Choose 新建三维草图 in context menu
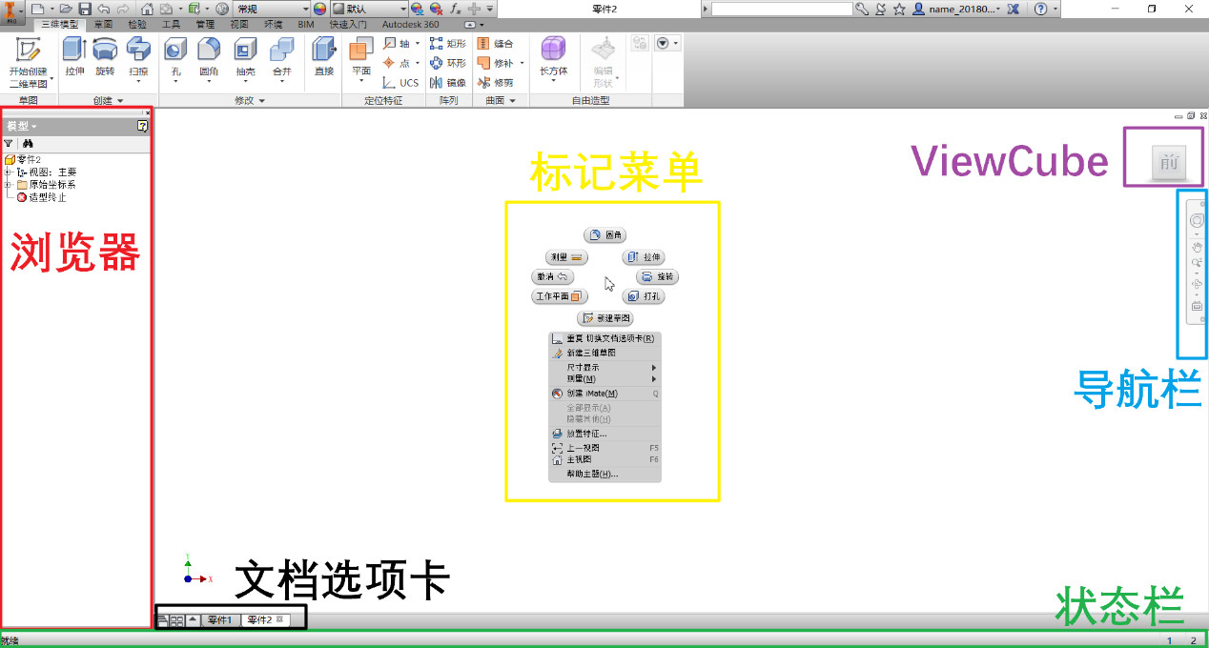This screenshot has width=1209, height=648. click(x=604, y=353)
